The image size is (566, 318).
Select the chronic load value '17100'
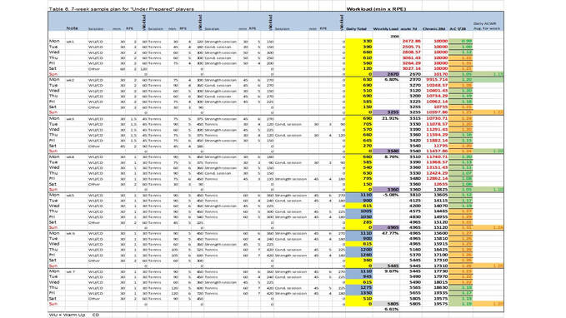click(440, 255)
